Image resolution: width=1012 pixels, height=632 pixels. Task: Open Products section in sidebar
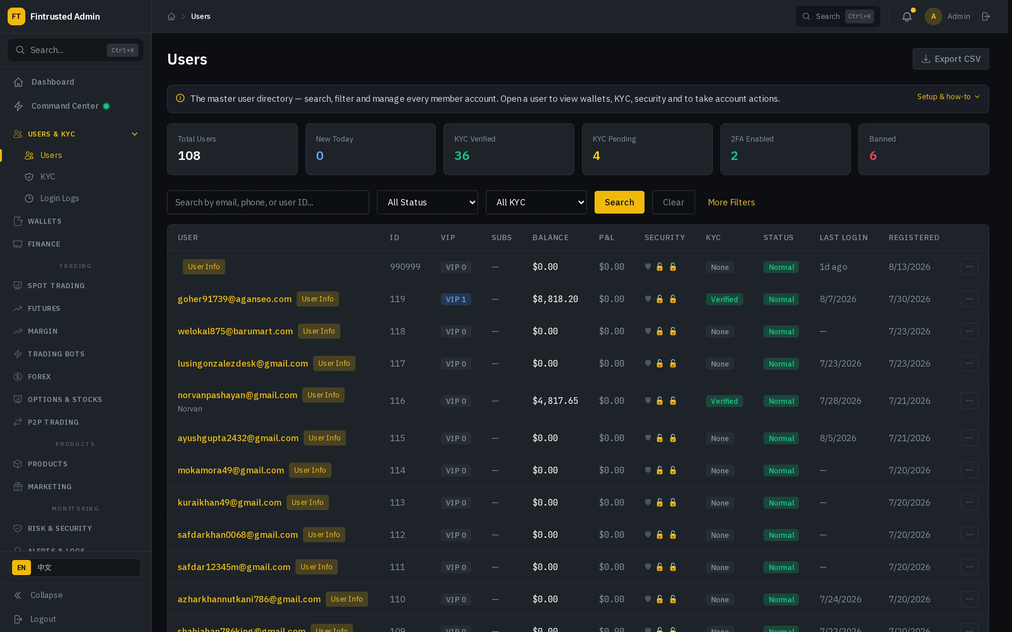pos(76,464)
